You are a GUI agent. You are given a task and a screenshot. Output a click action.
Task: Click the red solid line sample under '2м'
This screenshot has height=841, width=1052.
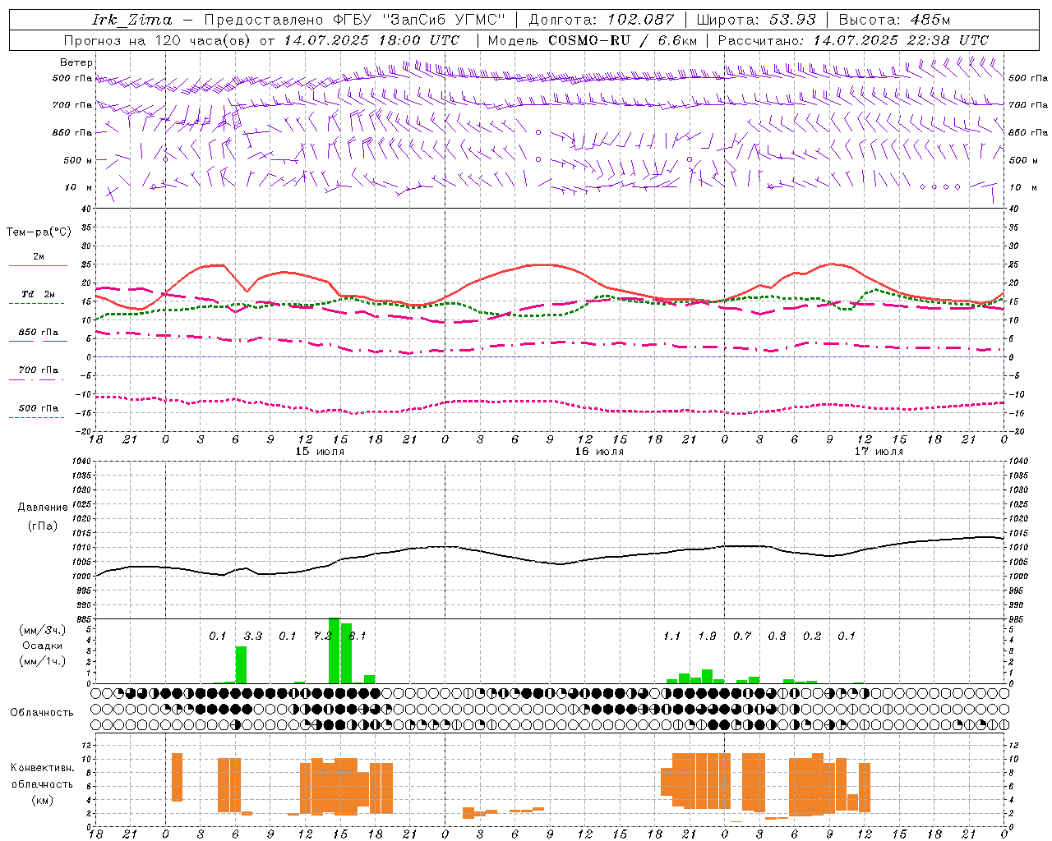coord(38,266)
